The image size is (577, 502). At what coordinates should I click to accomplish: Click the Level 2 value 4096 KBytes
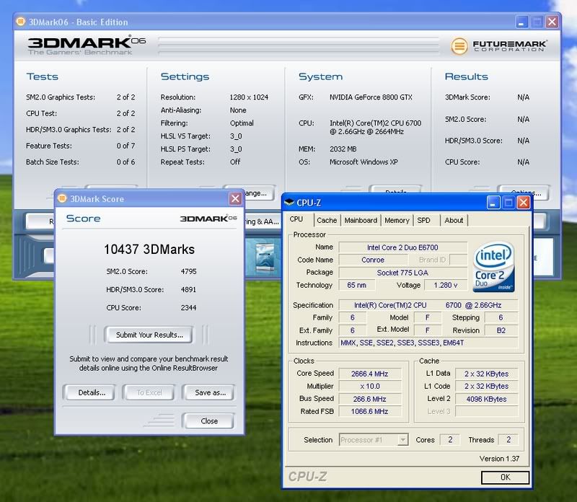pos(486,399)
